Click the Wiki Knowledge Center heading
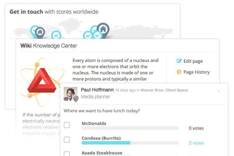The width and height of the screenshot is (234, 156). 49,46
